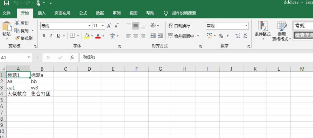Click the Redo arrow icon
Image resolution: width=313 pixels, height=138 pixels.
(x=28, y=3)
